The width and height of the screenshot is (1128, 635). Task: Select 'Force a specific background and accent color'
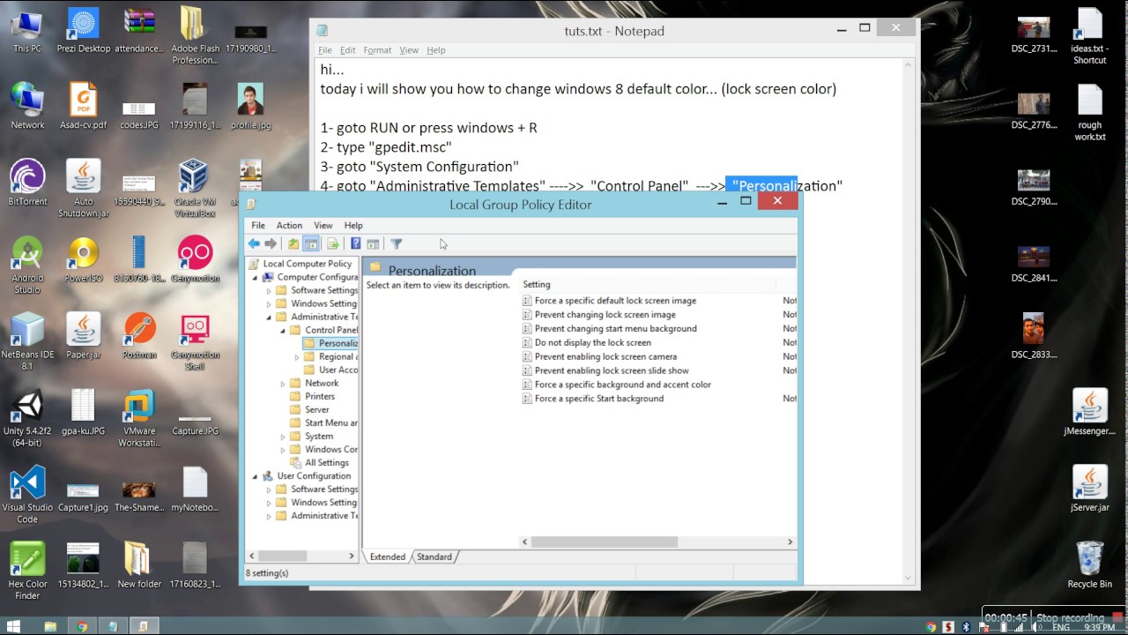point(616,385)
